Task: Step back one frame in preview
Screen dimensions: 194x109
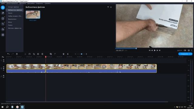Action: click(x=152, y=51)
